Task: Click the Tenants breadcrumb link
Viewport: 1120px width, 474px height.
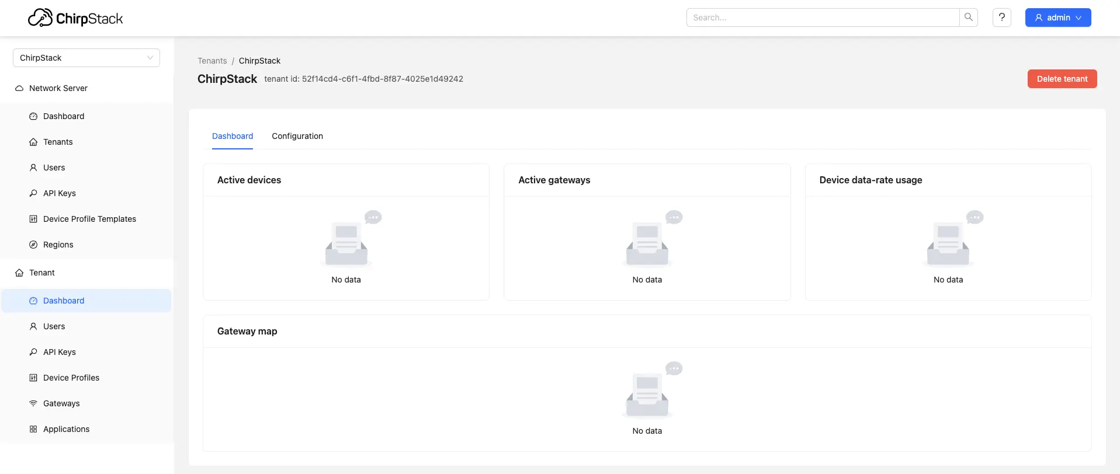Action: pyautogui.click(x=212, y=61)
